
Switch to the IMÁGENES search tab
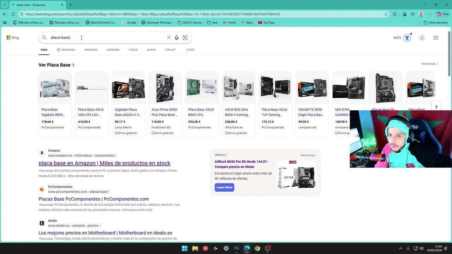click(113, 50)
